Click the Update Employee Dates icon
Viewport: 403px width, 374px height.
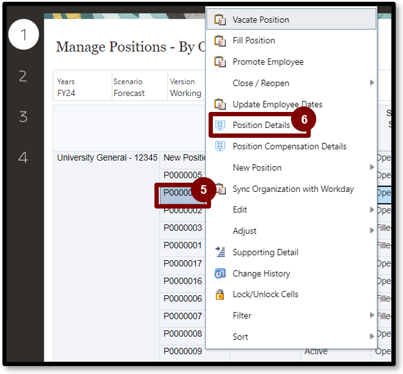pyautogui.click(x=220, y=104)
